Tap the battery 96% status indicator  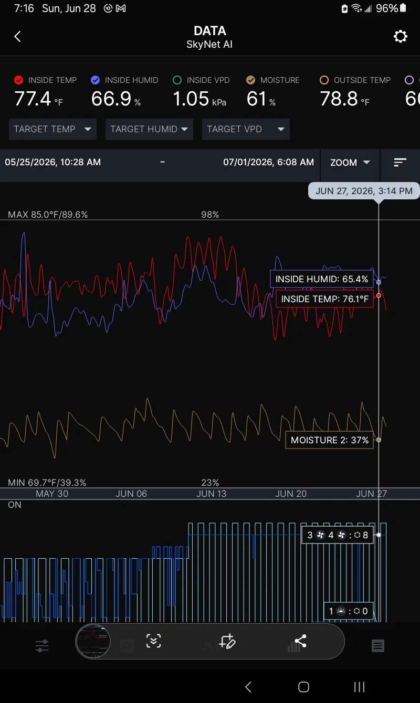coord(391,8)
